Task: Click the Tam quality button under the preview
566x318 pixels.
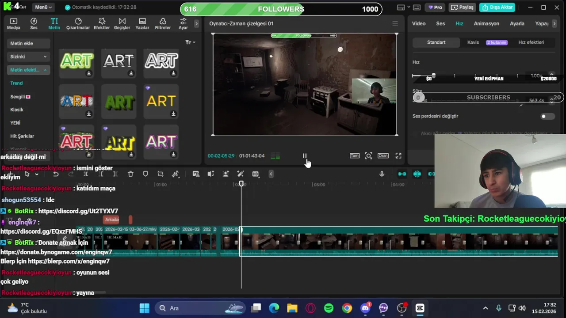Action: point(355,155)
